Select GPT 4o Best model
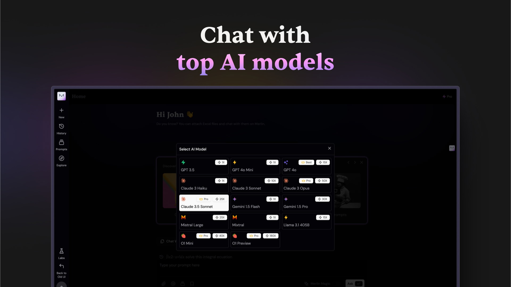This screenshot has width=511, height=287. (x=306, y=166)
